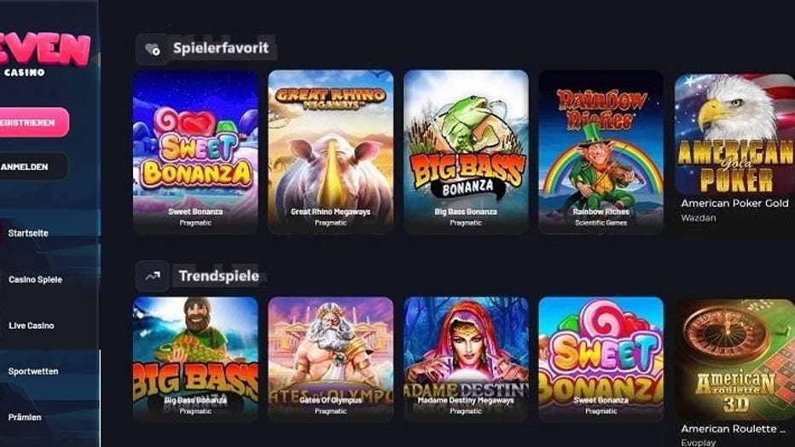Launch Gates of Olympus game
795x447 pixels.
331,359
